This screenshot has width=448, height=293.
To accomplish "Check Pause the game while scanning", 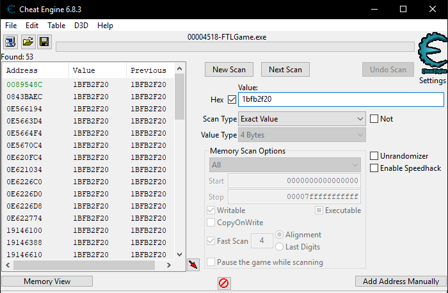I will tap(211, 262).
